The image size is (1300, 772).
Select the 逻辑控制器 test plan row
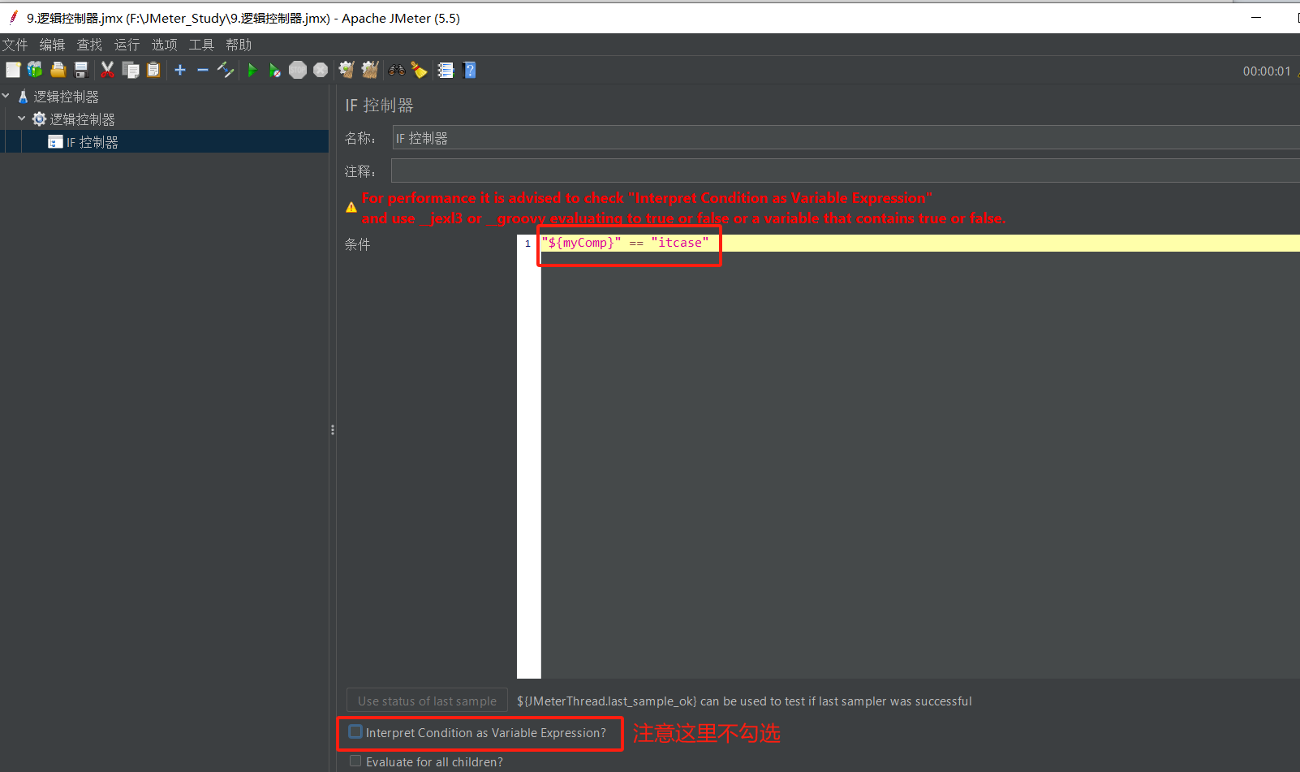tap(66, 97)
